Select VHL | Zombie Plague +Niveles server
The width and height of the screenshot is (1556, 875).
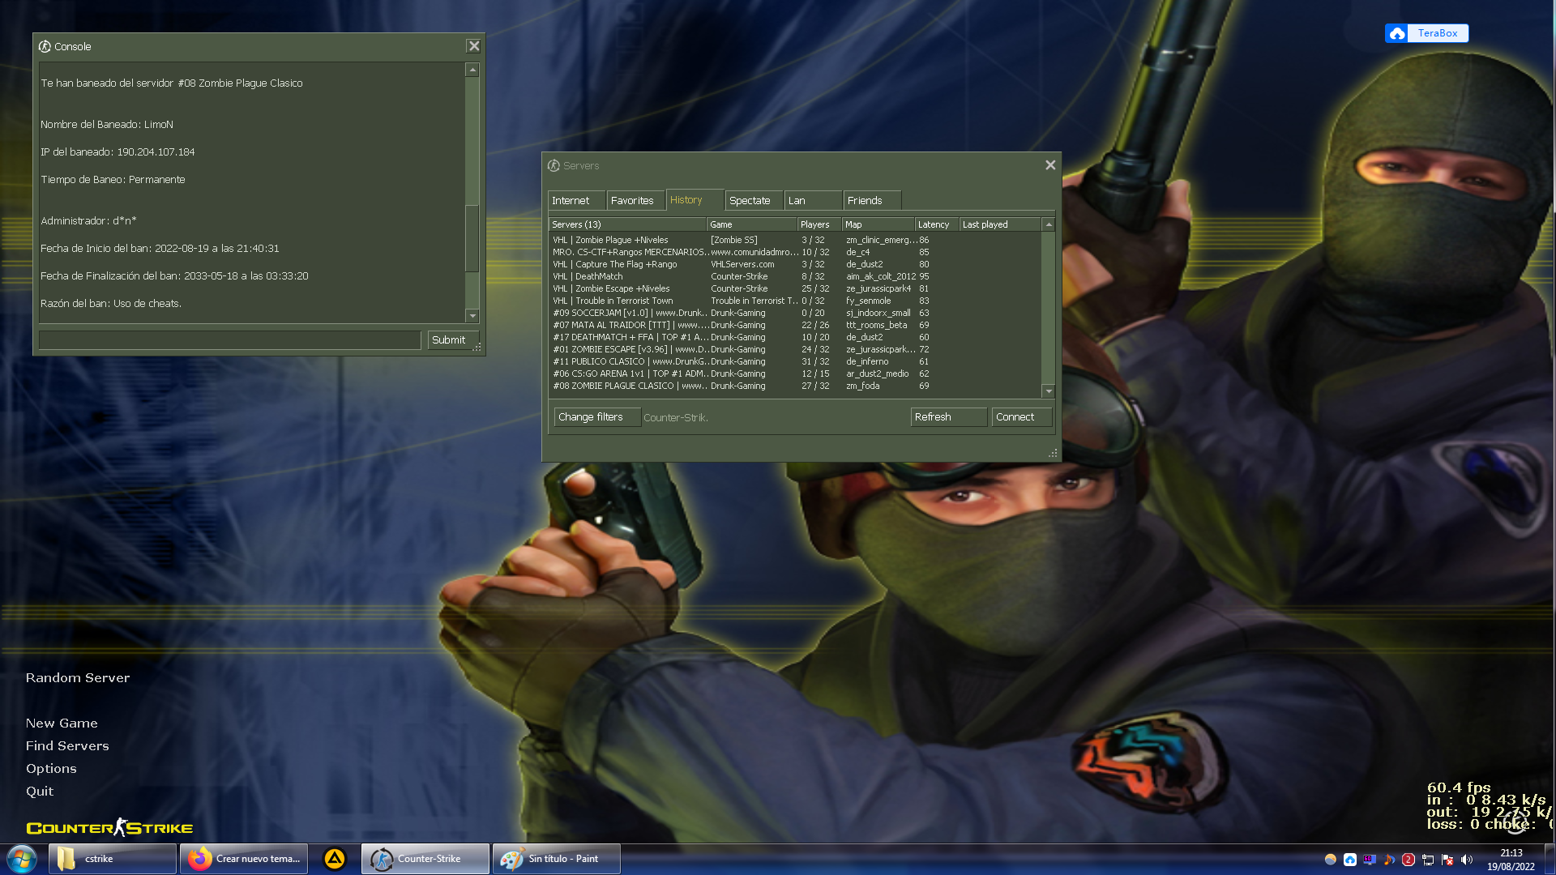(794, 240)
